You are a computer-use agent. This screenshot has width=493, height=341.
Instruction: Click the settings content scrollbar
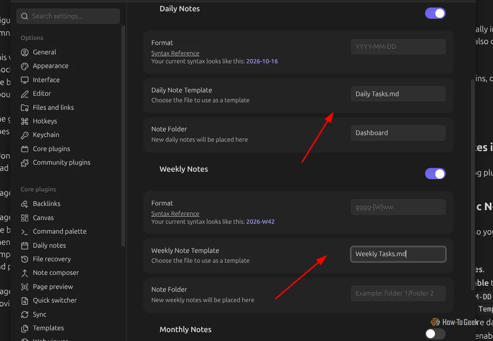click(472, 184)
